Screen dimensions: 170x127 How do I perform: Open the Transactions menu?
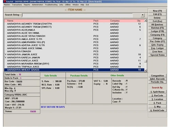(x=17, y=5)
